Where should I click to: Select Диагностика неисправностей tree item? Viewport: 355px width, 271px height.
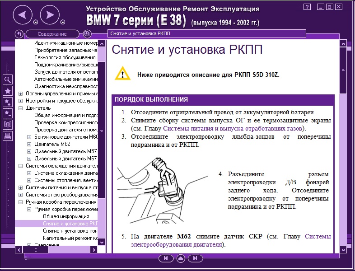(x=66, y=86)
